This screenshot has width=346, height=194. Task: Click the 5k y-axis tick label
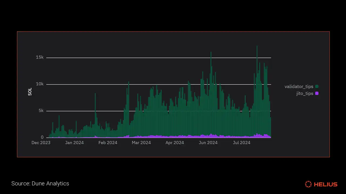pos(41,111)
